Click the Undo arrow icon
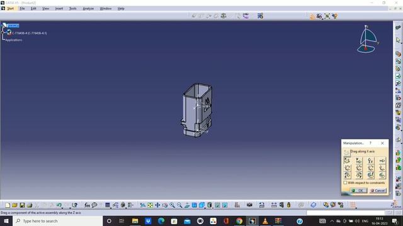 [x=59, y=205]
